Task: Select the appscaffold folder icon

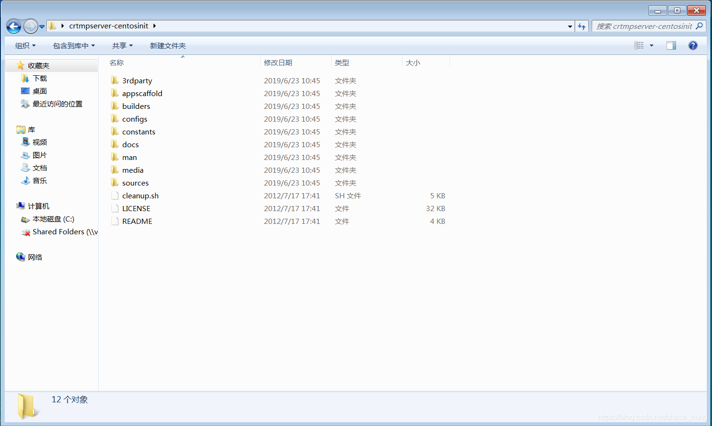Action: (x=115, y=93)
